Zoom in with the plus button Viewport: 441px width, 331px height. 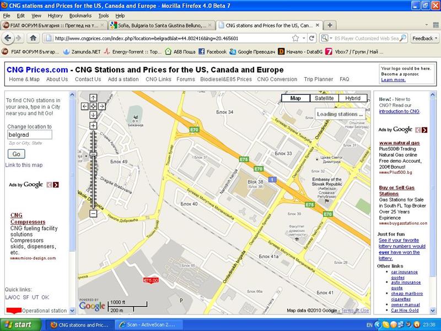(93, 126)
